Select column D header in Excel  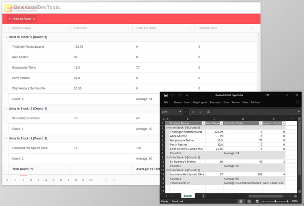(x=243, y=119)
